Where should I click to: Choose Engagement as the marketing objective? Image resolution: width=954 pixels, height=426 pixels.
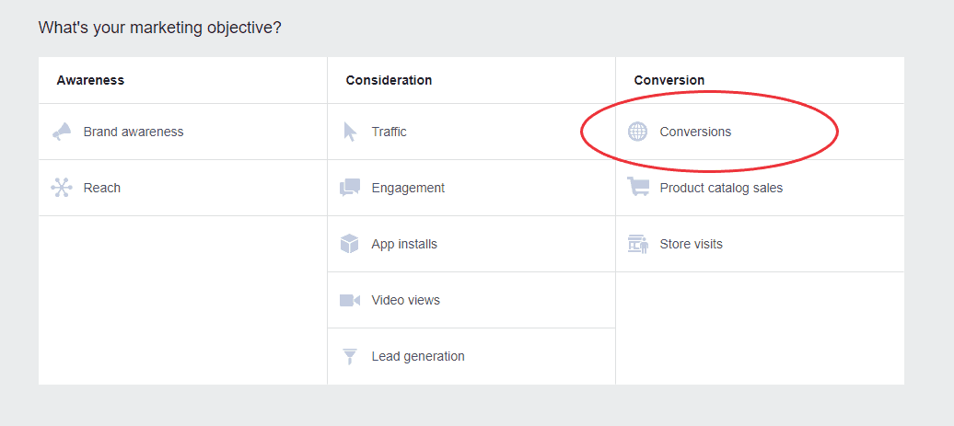pos(408,189)
